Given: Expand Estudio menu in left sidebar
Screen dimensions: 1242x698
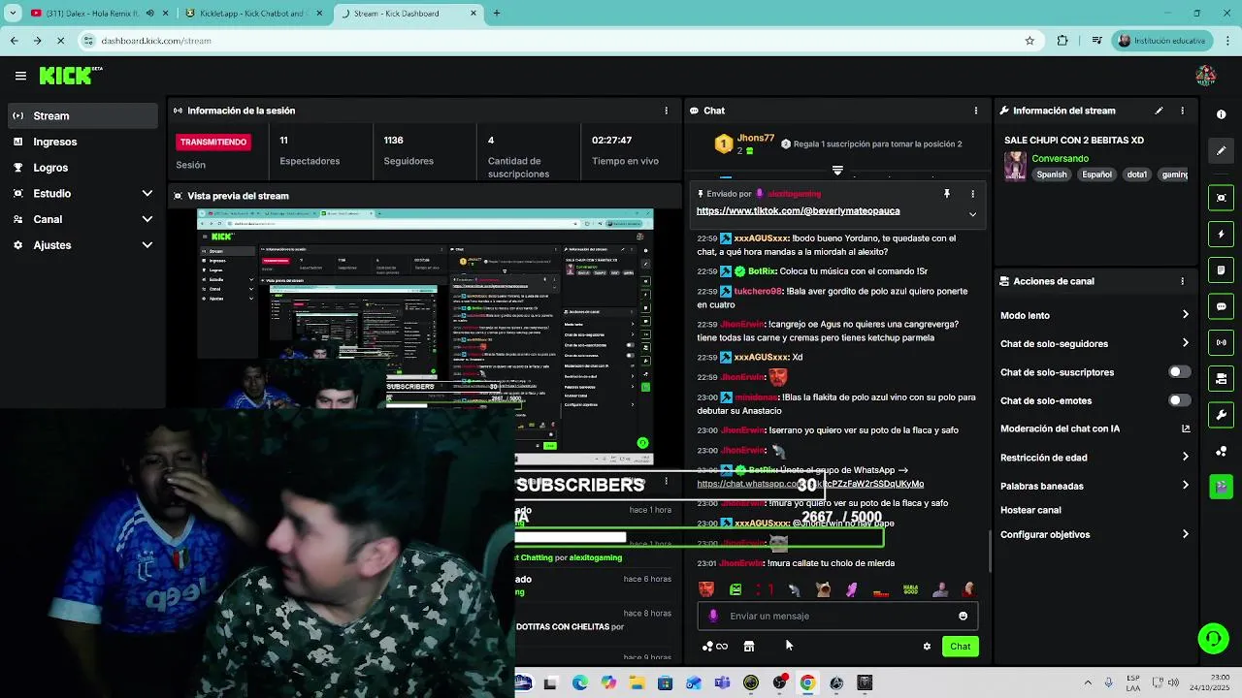Looking at the screenshot, I should [82, 193].
